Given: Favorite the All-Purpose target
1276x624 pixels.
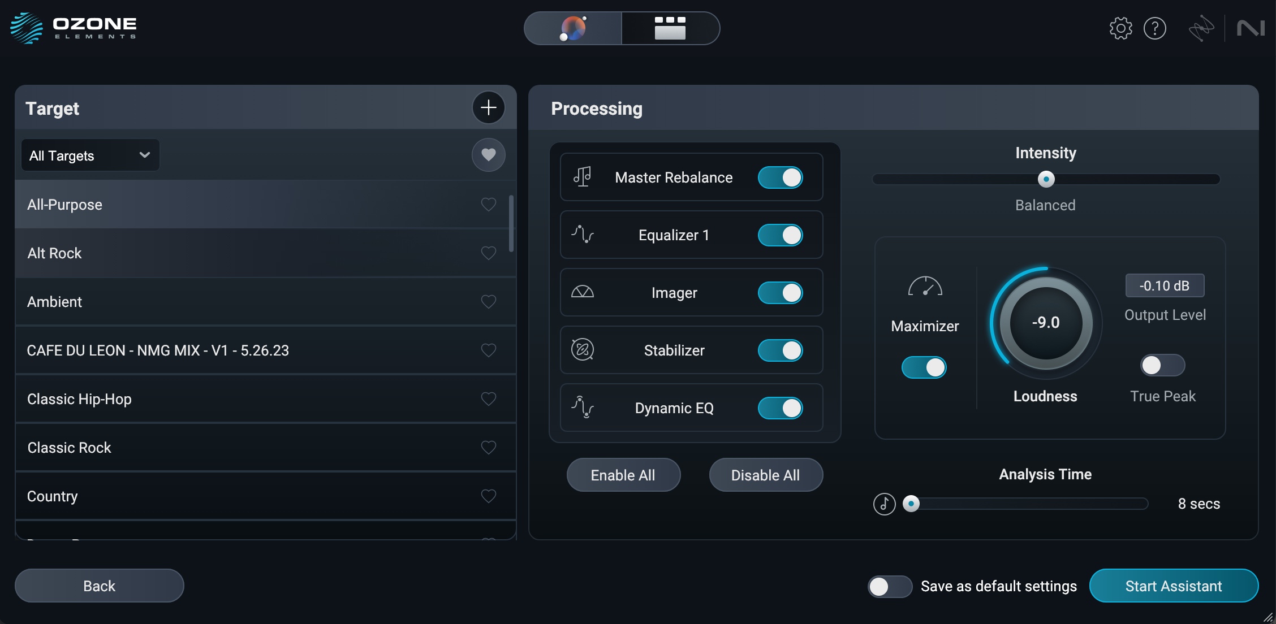Looking at the screenshot, I should (489, 205).
